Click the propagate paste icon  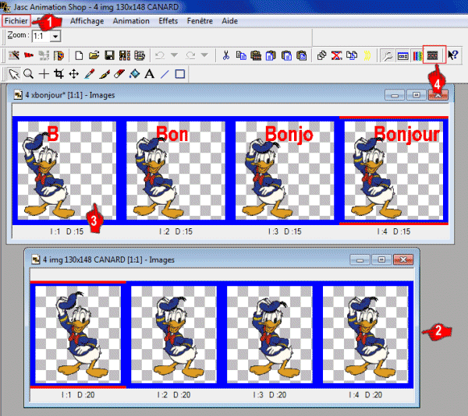pos(352,55)
